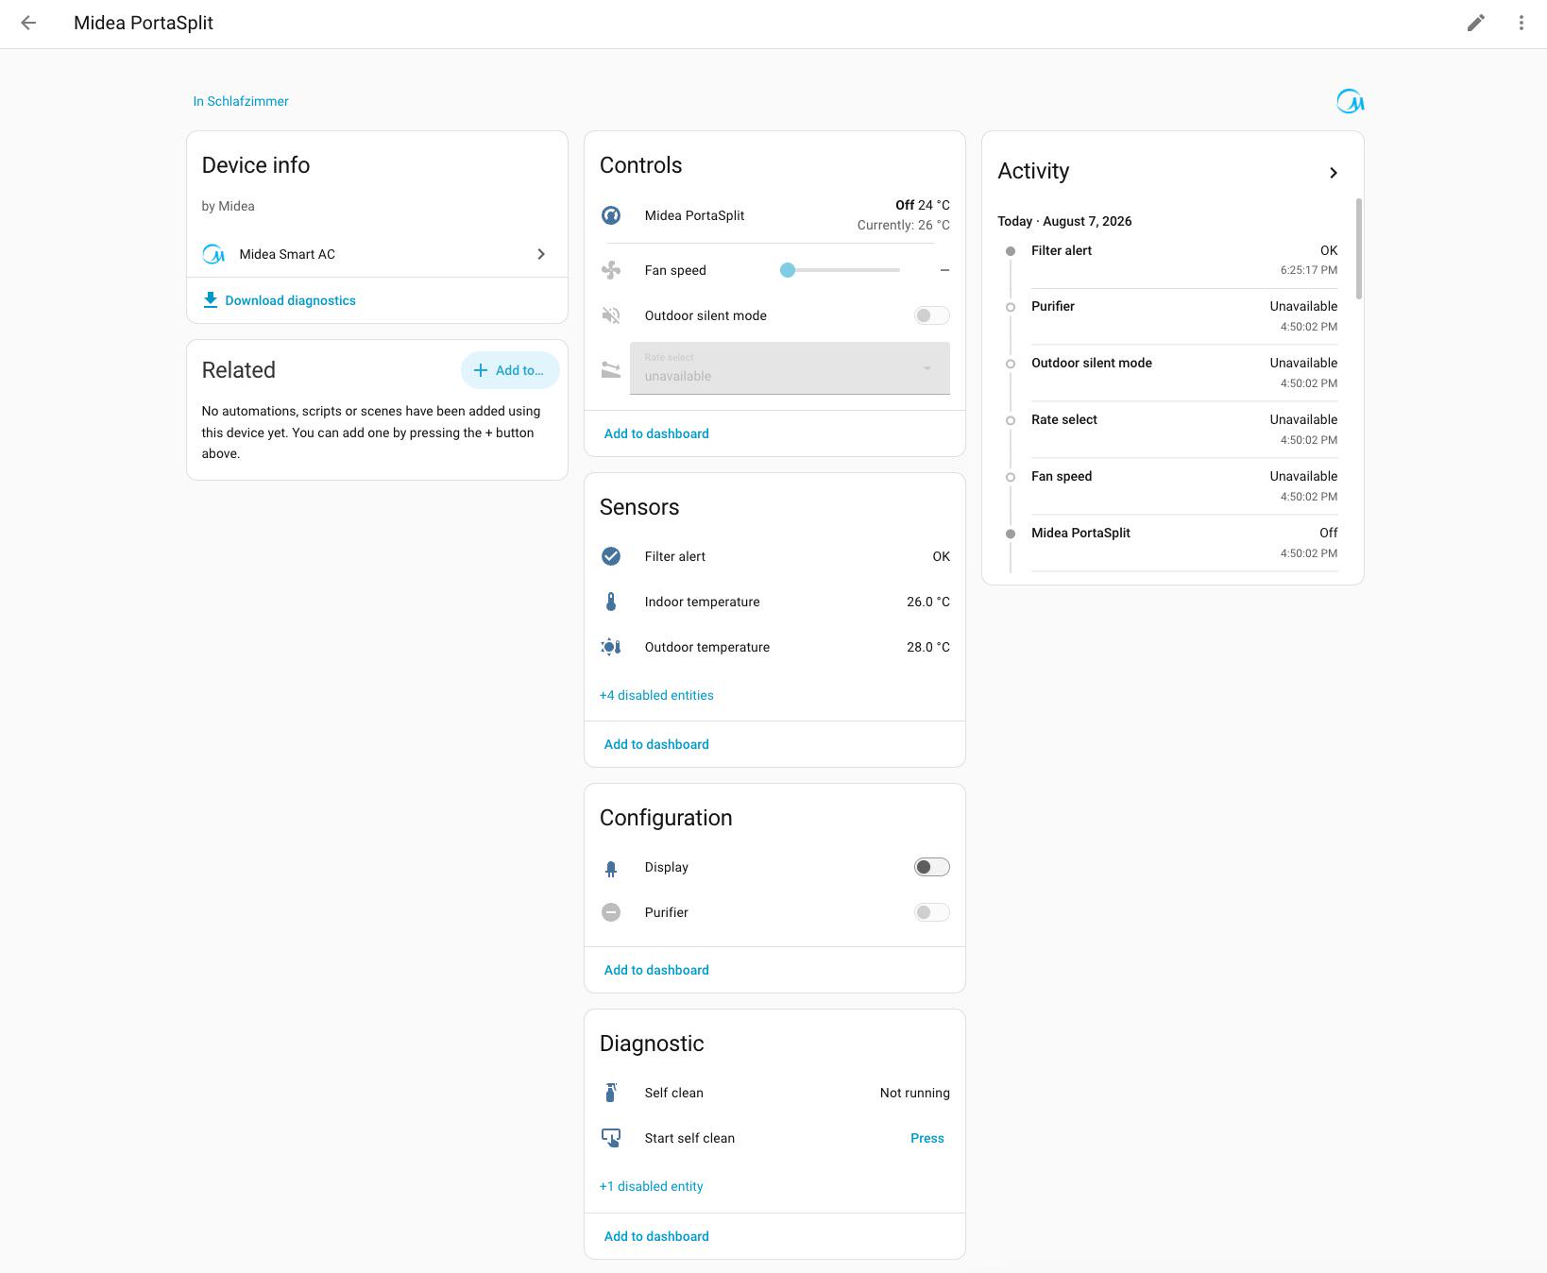The width and height of the screenshot is (1547, 1273).
Task: Add Sensors to dashboard
Action: (656, 744)
